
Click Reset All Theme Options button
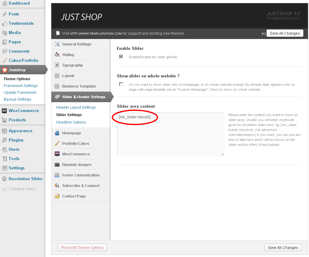click(82, 248)
